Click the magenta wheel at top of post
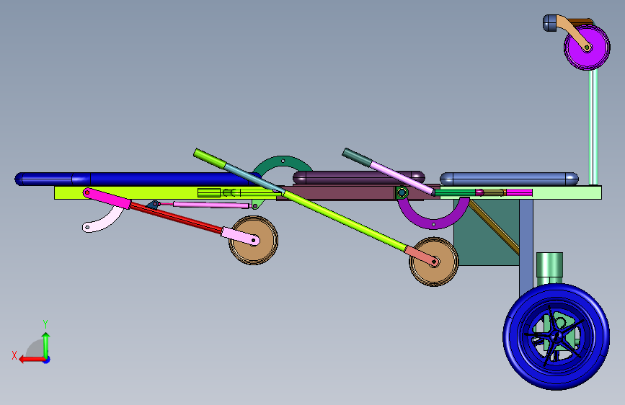Screen dimensions: 625x405 click(587, 47)
